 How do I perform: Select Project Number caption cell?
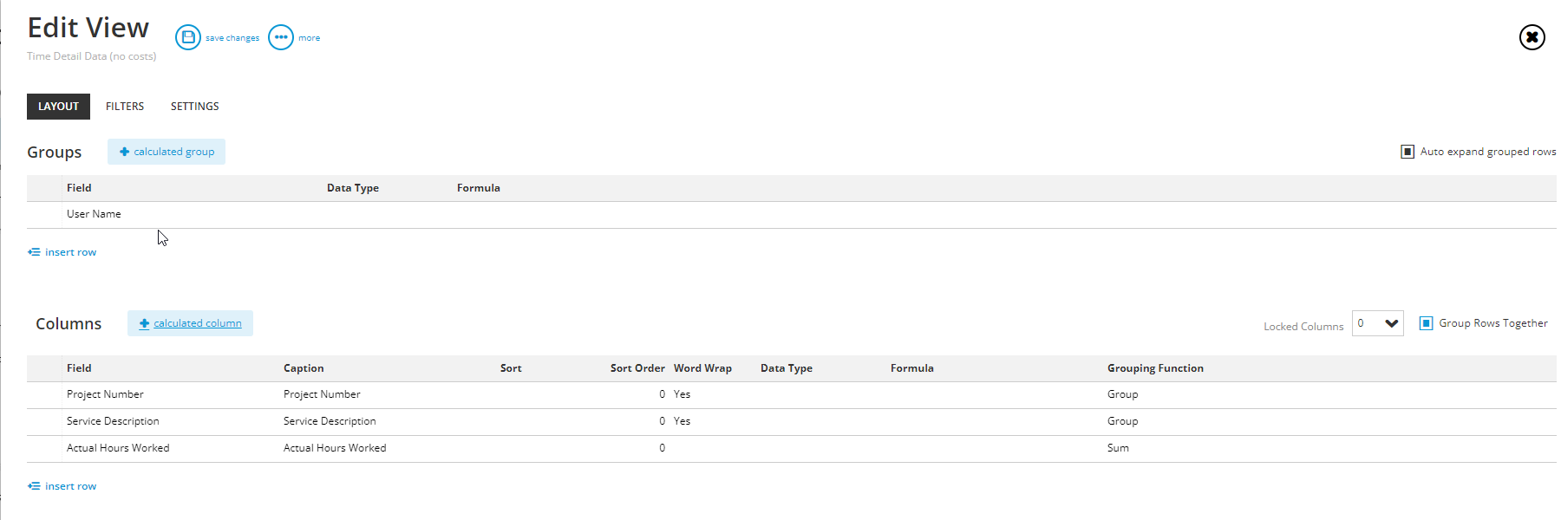click(322, 394)
